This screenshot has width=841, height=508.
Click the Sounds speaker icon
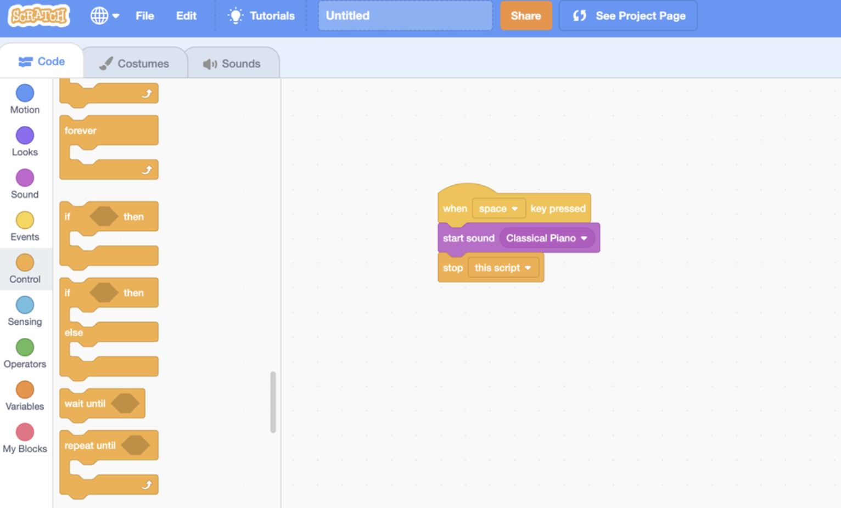210,64
